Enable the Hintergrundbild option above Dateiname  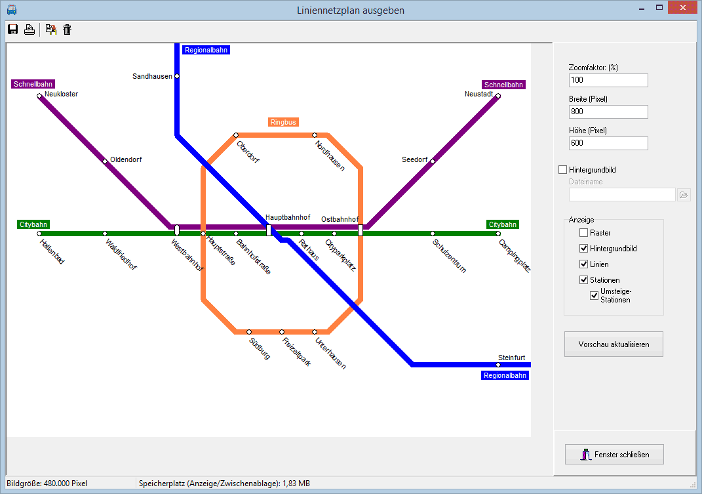[562, 170]
